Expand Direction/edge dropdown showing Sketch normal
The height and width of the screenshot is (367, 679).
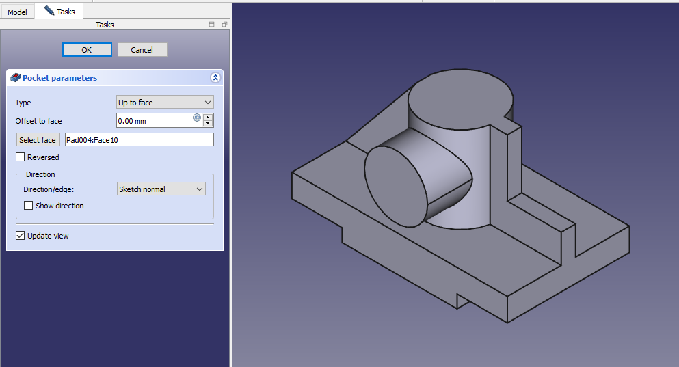(x=161, y=189)
